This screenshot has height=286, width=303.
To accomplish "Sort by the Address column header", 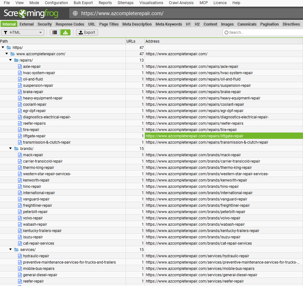I will coord(224,41).
